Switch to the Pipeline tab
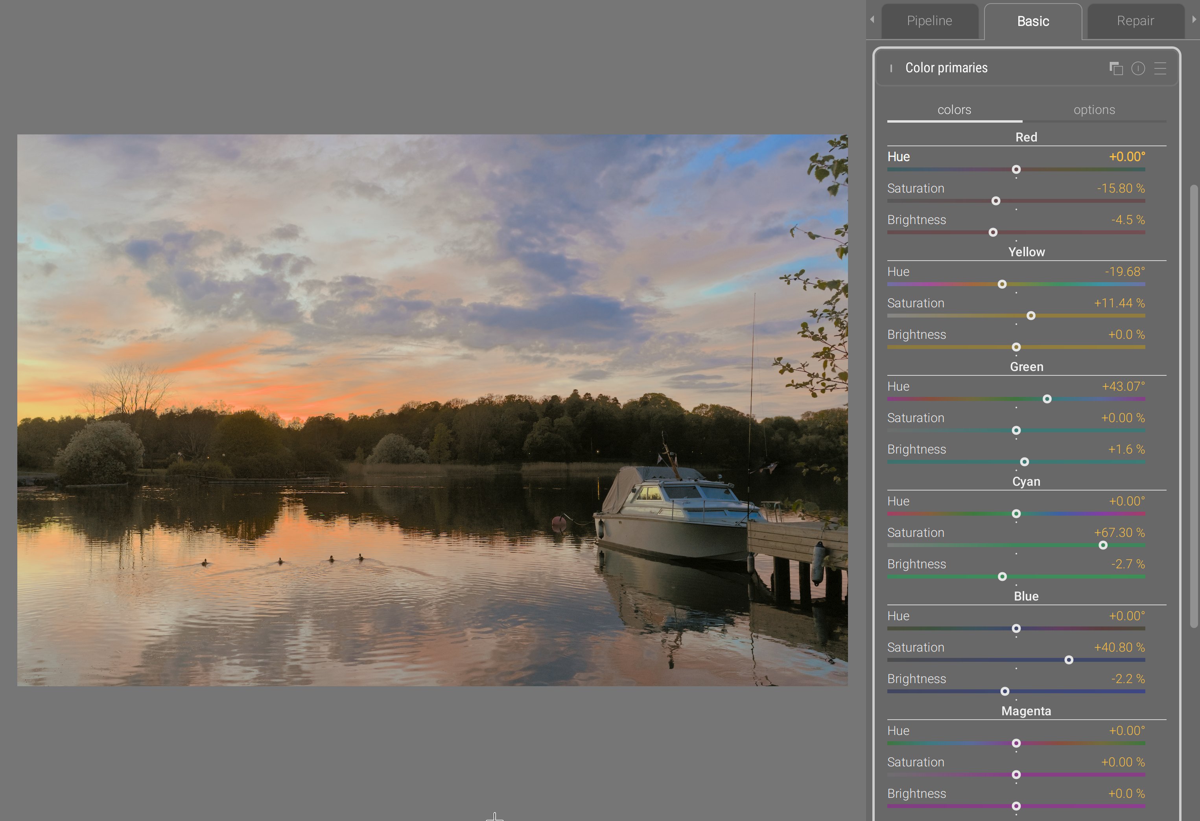This screenshot has width=1200, height=821. (929, 21)
